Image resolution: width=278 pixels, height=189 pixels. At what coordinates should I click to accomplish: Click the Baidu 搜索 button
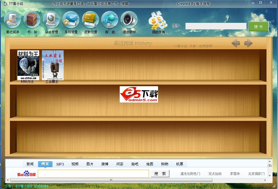[160, 173]
